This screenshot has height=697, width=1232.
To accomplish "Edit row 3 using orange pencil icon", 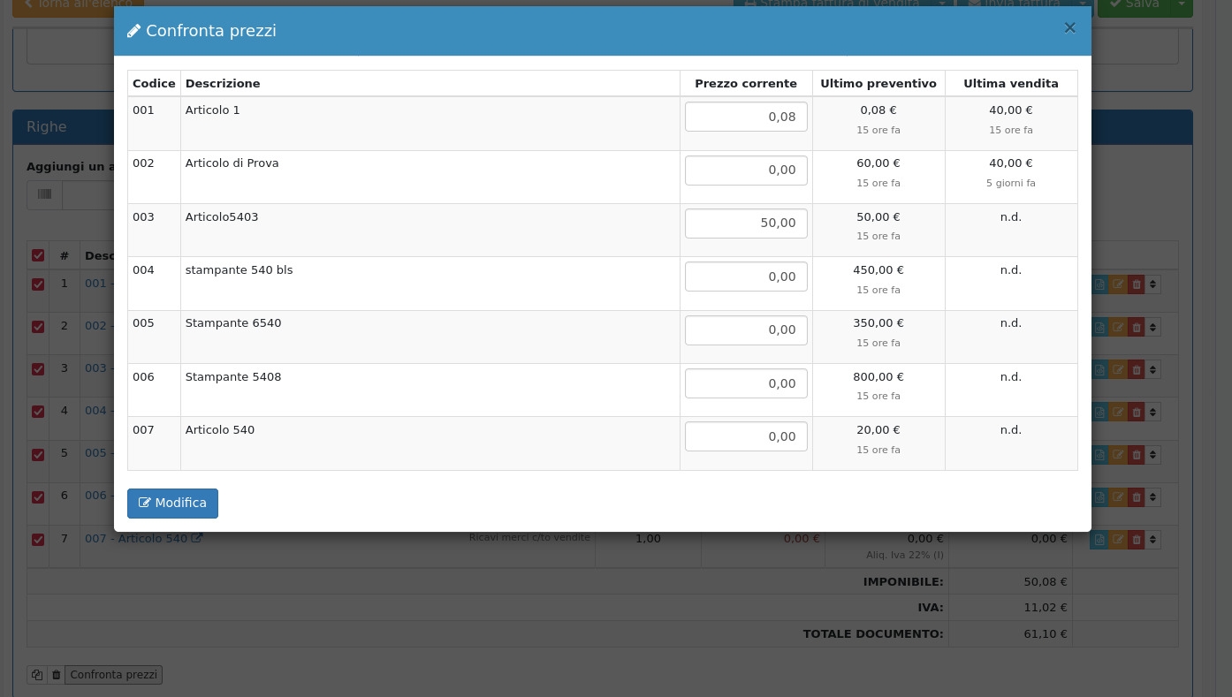I will click(x=1118, y=369).
